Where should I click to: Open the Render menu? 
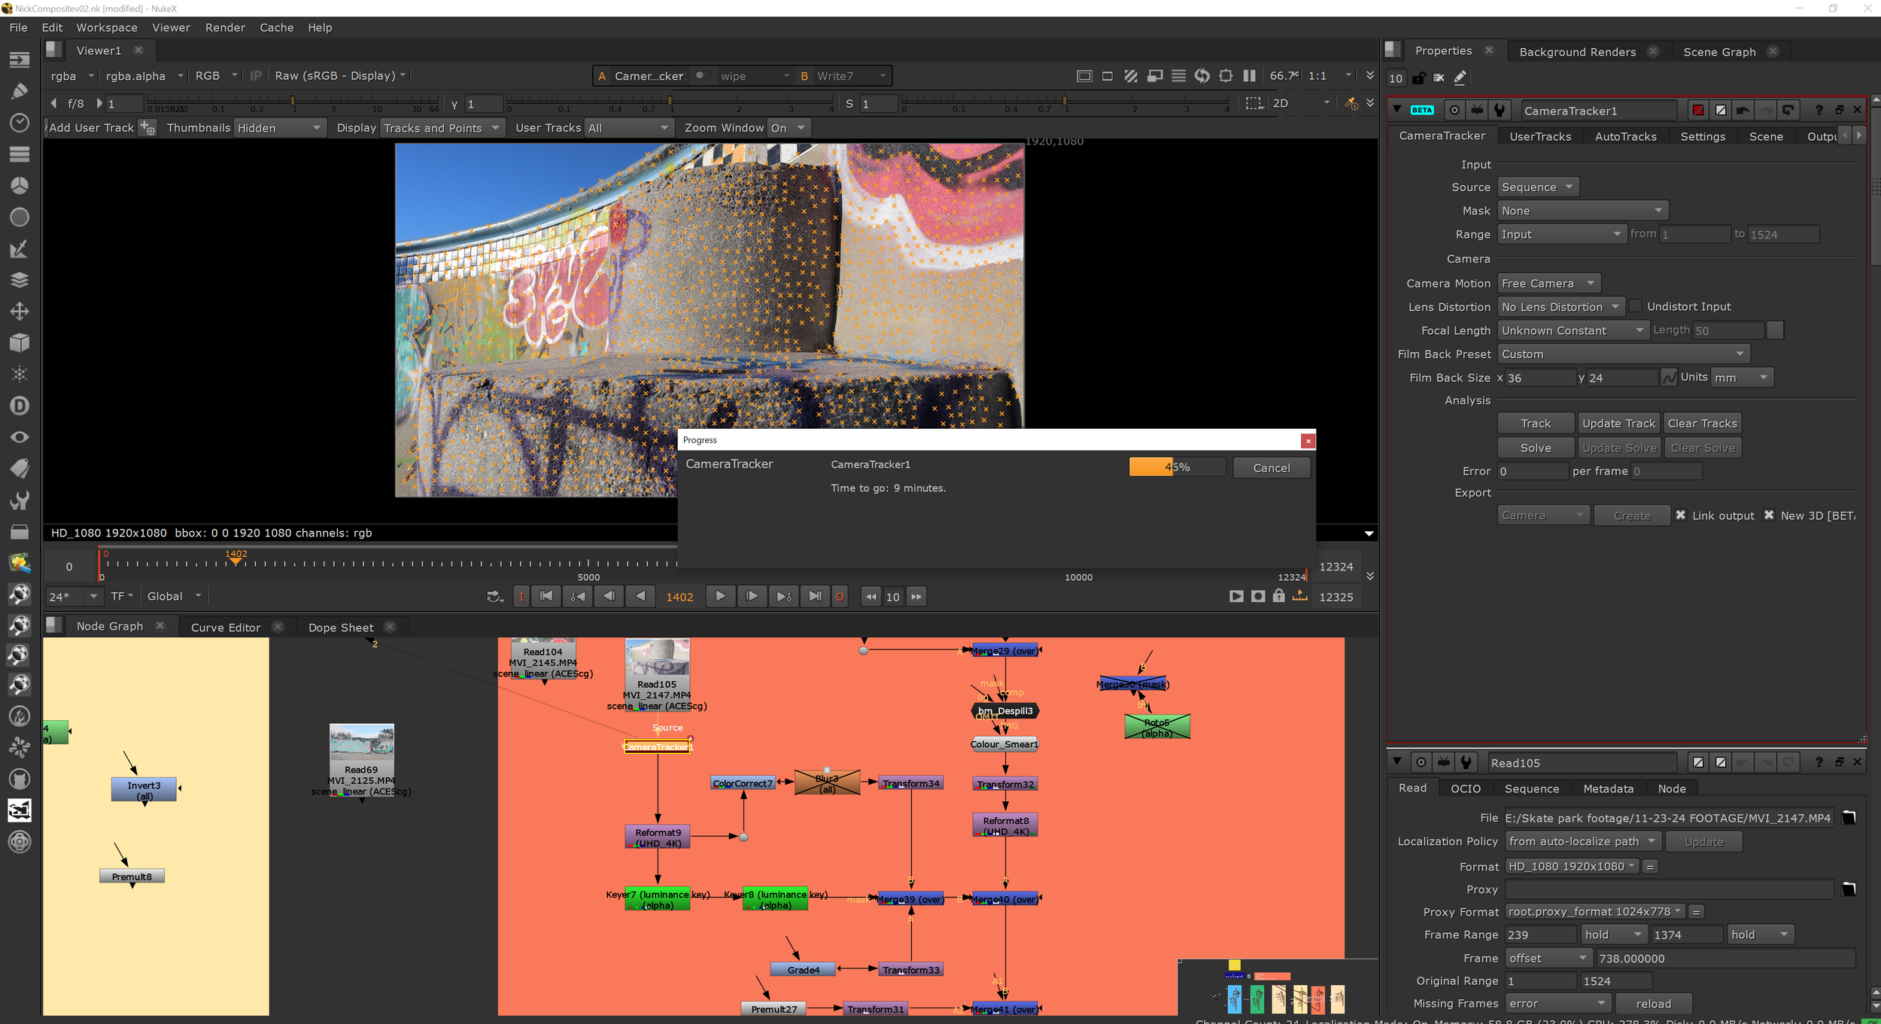225,28
